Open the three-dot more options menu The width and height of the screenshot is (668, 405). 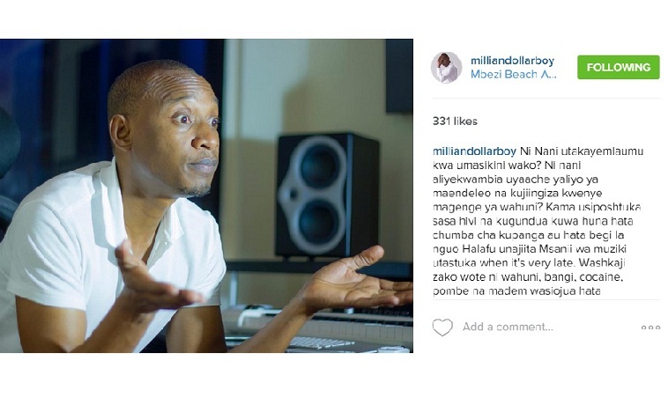coord(650,328)
